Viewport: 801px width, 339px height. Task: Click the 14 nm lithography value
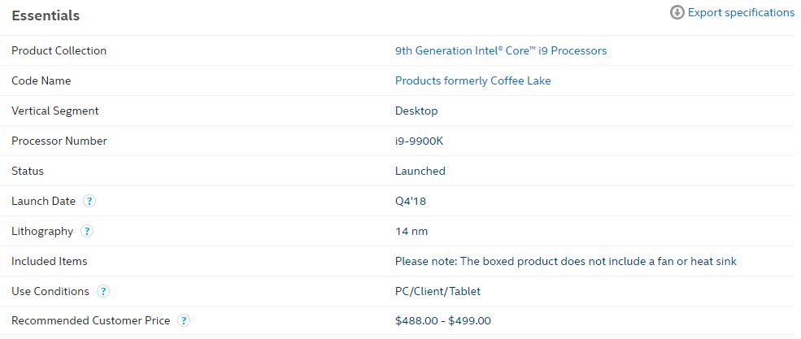pos(411,231)
